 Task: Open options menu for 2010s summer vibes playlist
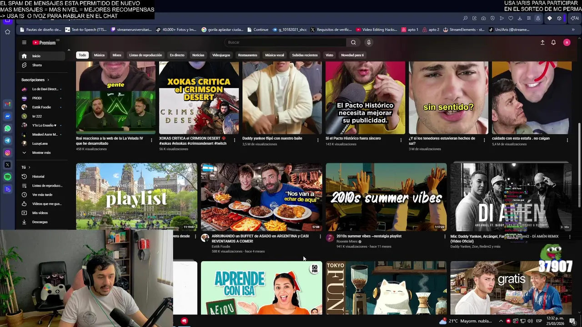445,237
